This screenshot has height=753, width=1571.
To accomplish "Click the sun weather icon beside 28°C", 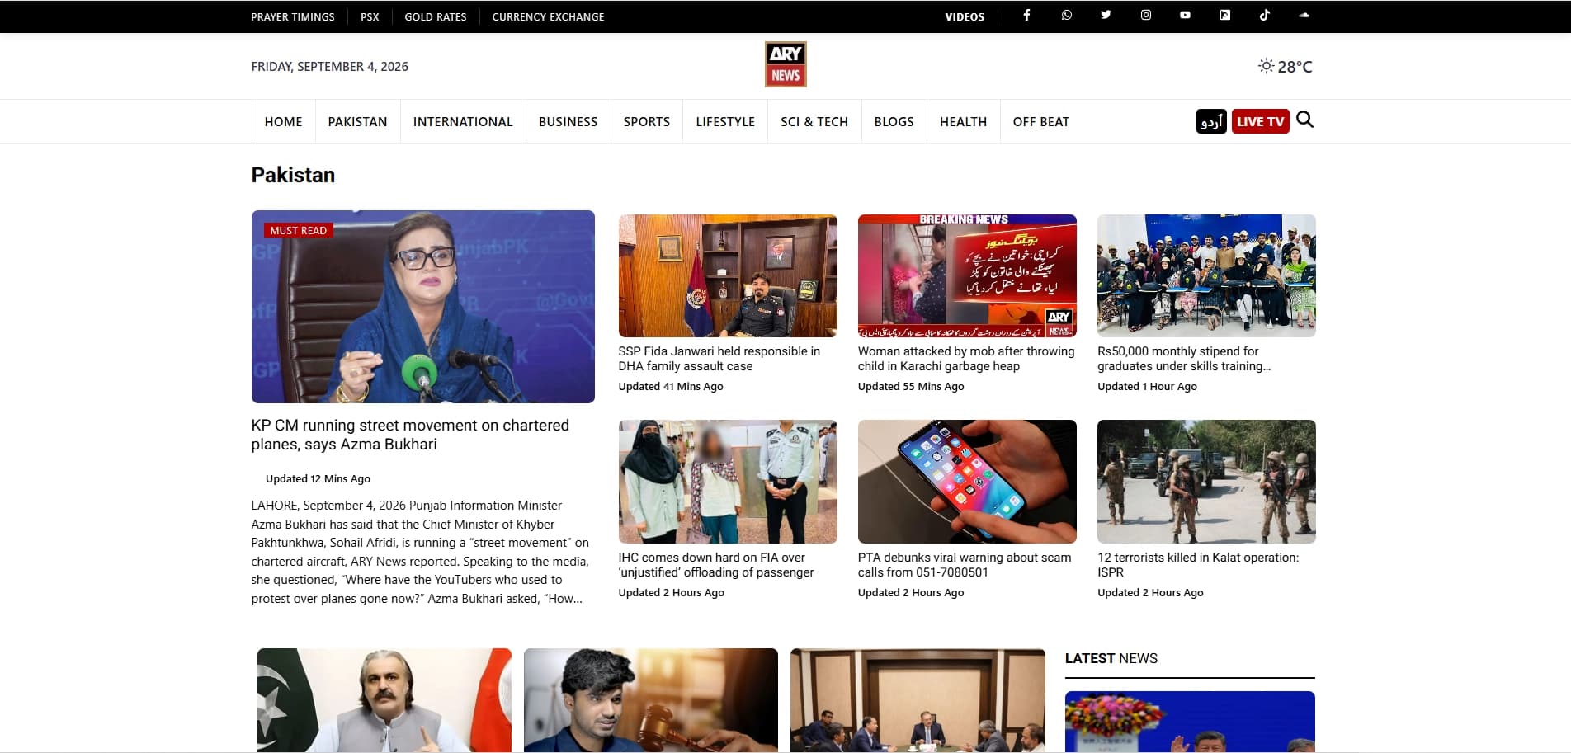I will coord(1266,66).
